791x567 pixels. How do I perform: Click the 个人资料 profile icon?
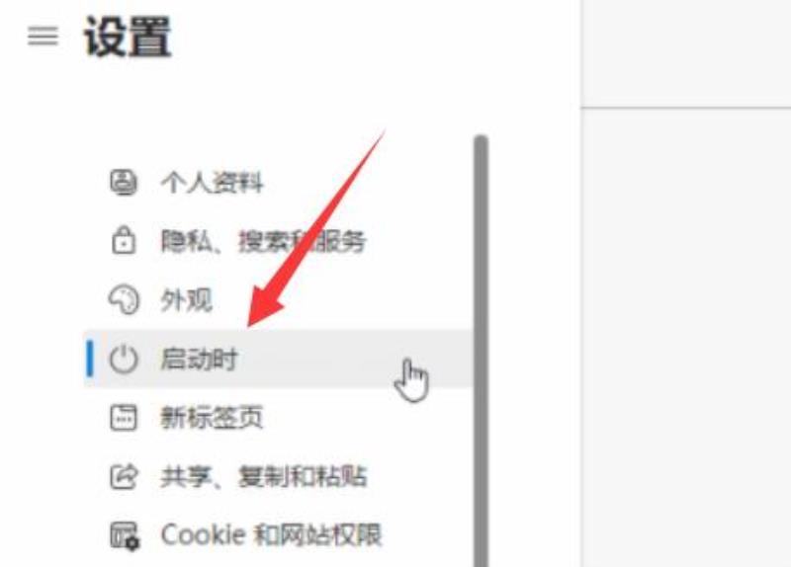(x=123, y=182)
